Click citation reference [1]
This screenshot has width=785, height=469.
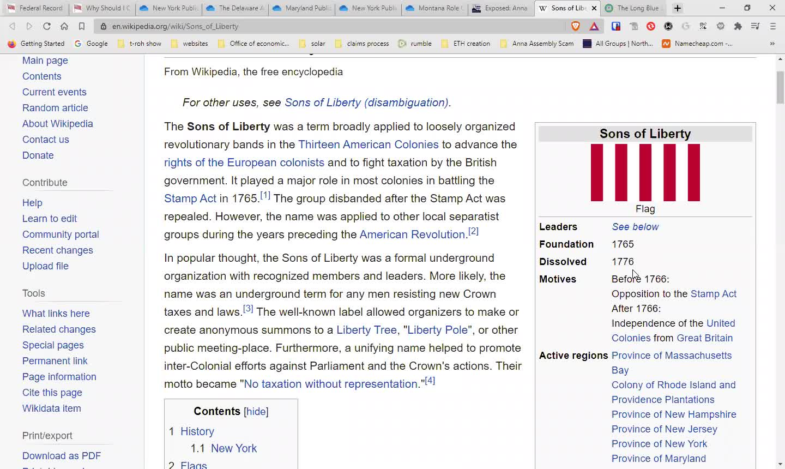click(x=265, y=195)
